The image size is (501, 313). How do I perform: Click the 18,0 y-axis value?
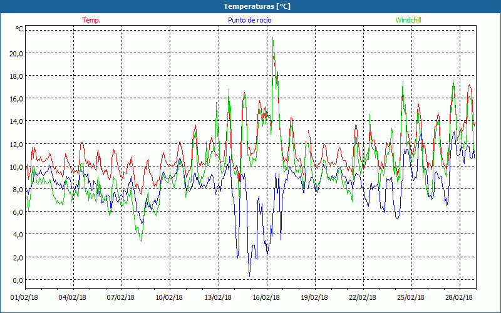point(16,76)
